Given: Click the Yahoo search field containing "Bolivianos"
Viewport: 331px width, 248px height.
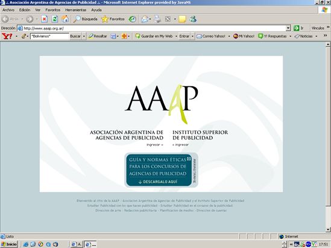Looking at the screenshot, I should click(50, 36).
